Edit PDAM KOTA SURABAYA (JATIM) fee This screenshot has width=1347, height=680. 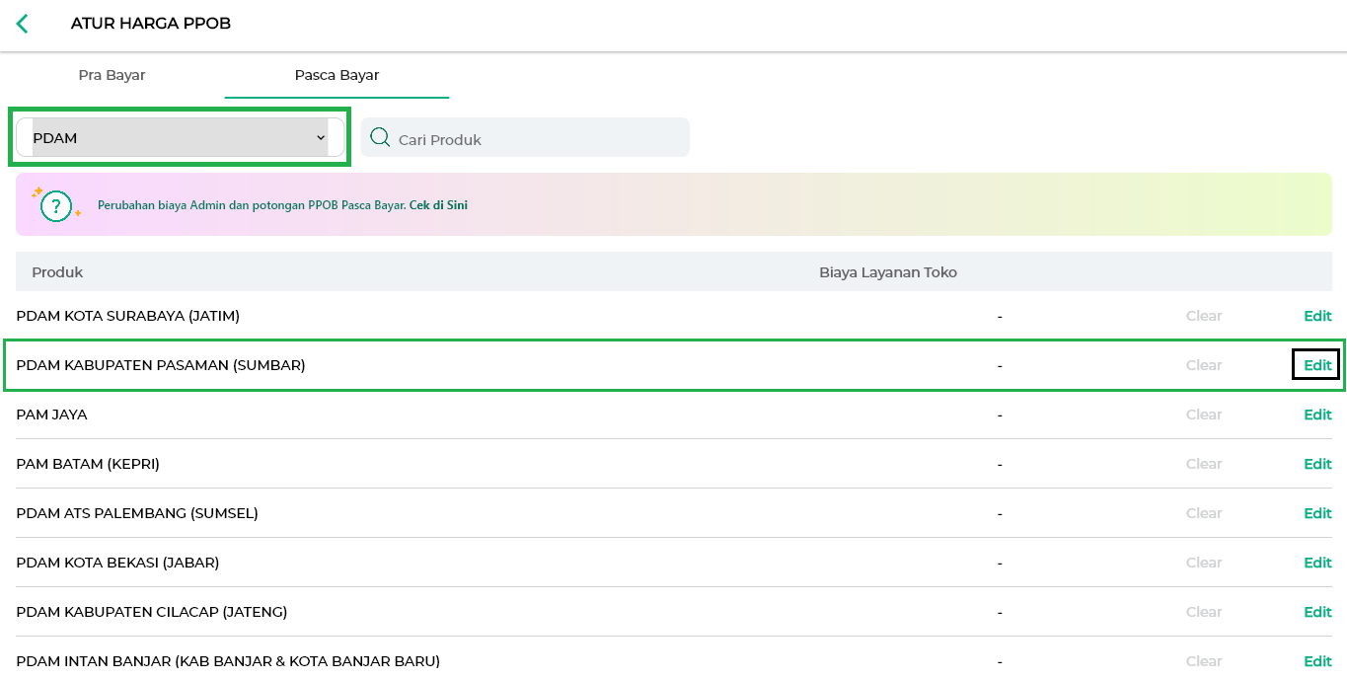click(1317, 316)
